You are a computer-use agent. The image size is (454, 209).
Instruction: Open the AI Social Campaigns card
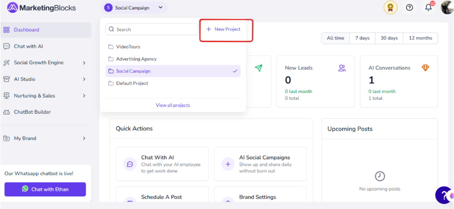pos(260,164)
